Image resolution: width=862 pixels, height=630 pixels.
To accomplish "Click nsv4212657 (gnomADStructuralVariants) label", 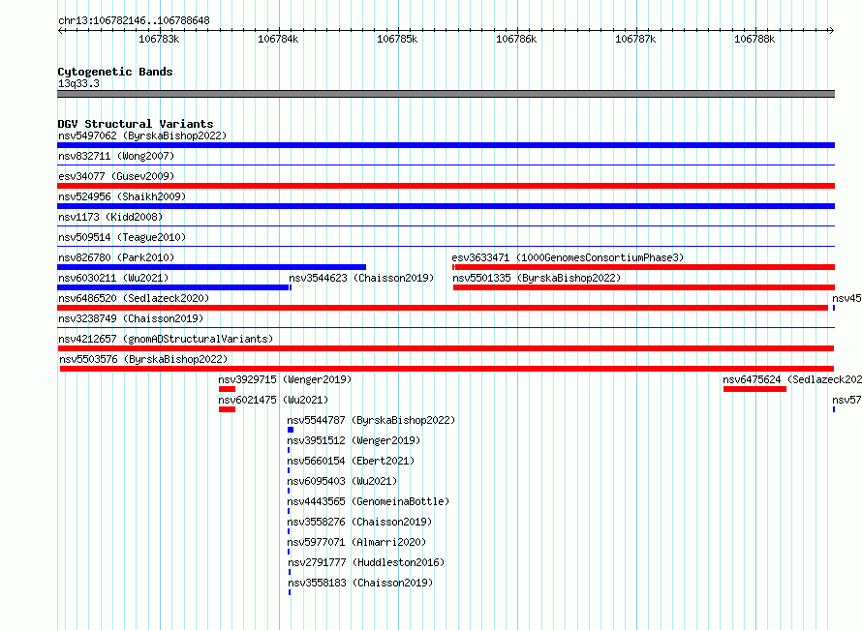I will coord(166,339).
